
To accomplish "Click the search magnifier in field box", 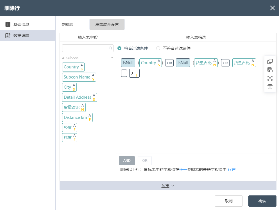I will coord(110,48).
